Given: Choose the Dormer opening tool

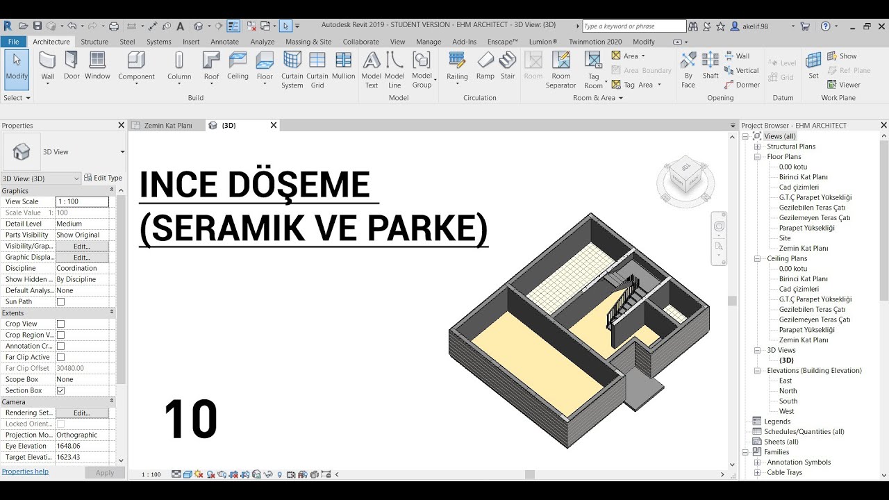Looking at the screenshot, I should point(742,85).
